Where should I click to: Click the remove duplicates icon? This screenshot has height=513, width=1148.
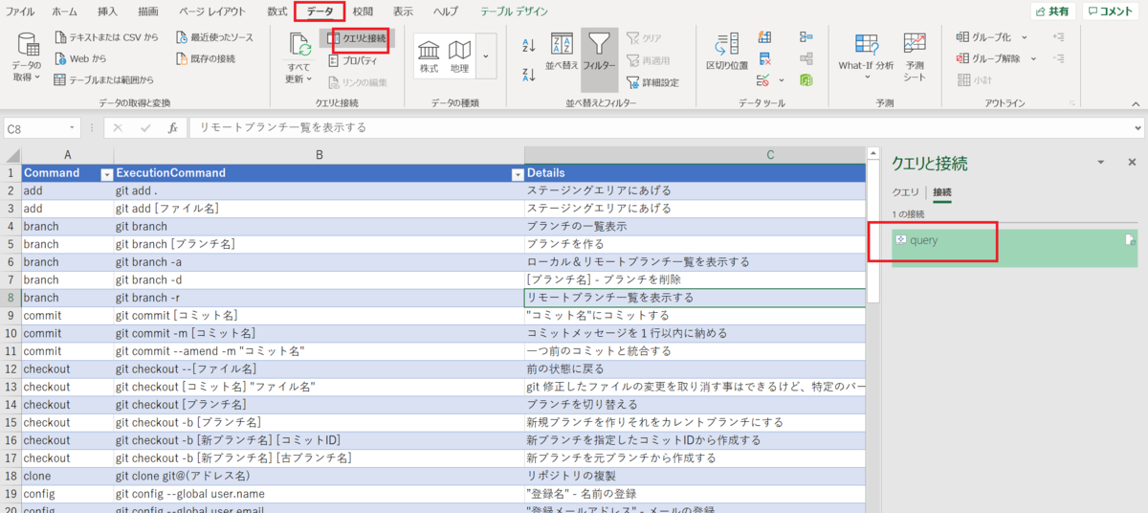point(763,58)
